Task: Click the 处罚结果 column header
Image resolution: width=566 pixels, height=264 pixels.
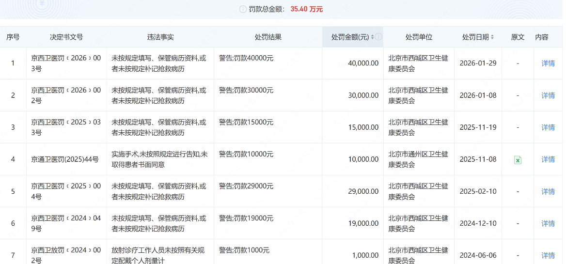Action: (268, 37)
